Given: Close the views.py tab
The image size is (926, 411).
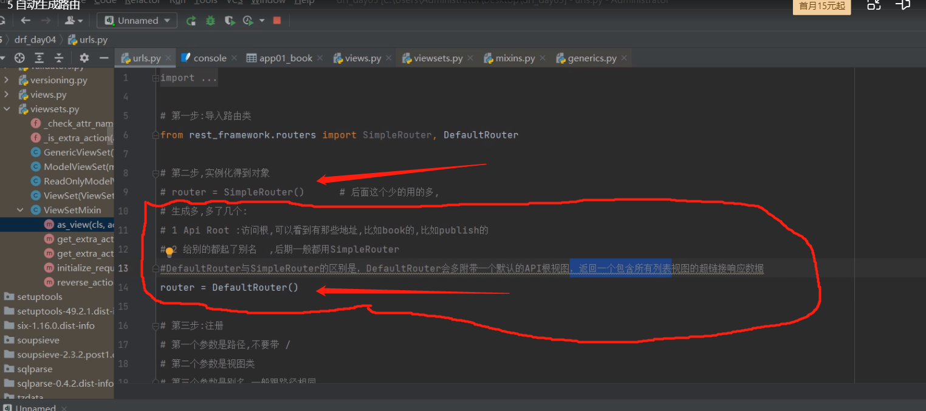Looking at the screenshot, I should 389,58.
